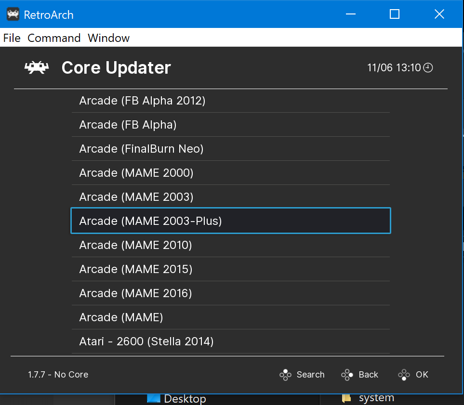Open the File menu
Viewport: 464px width, 405px height.
[x=12, y=38]
